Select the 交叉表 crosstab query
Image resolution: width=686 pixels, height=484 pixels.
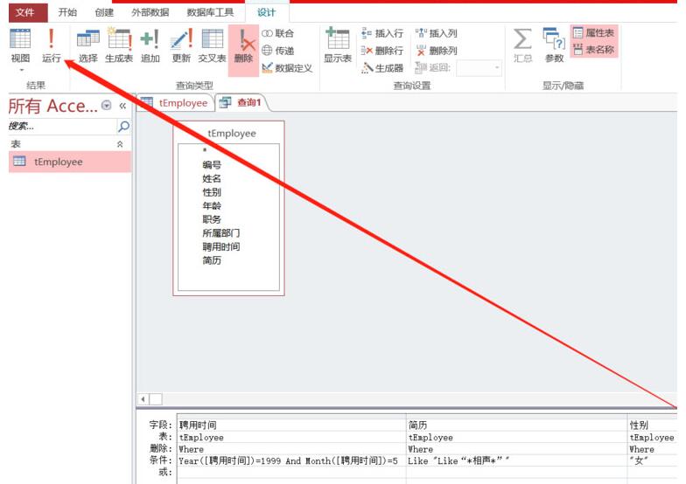(x=212, y=45)
